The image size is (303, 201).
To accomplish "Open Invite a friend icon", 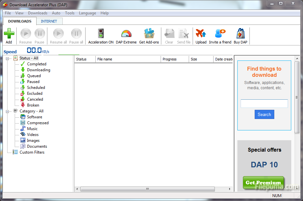I will pyautogui.click(x=220, y=34).
